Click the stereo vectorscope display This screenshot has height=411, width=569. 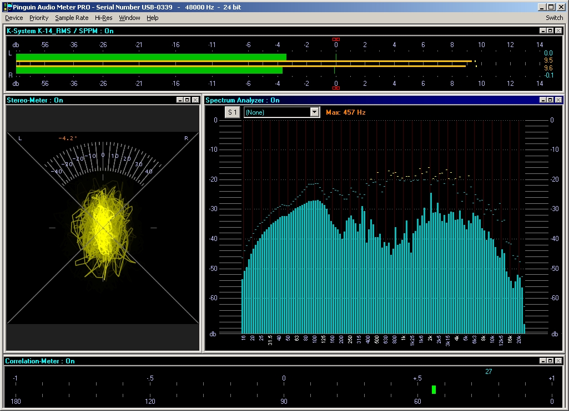coord(103,227)
